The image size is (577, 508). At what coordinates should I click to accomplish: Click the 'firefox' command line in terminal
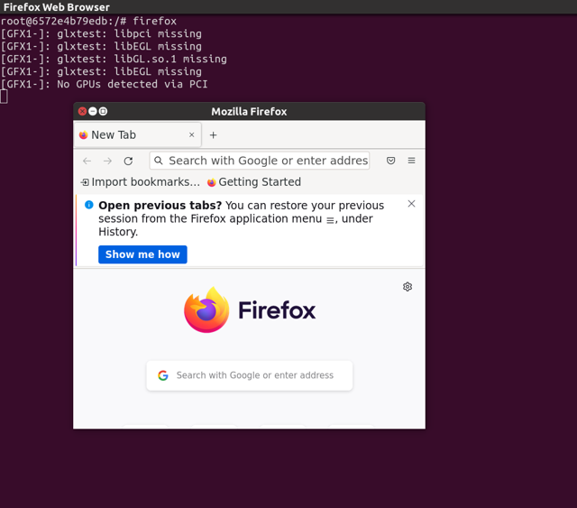88,21
